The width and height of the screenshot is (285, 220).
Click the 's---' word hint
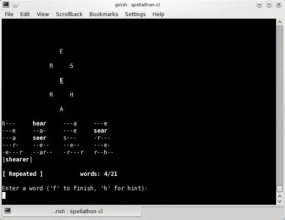[x=70, y=138]
